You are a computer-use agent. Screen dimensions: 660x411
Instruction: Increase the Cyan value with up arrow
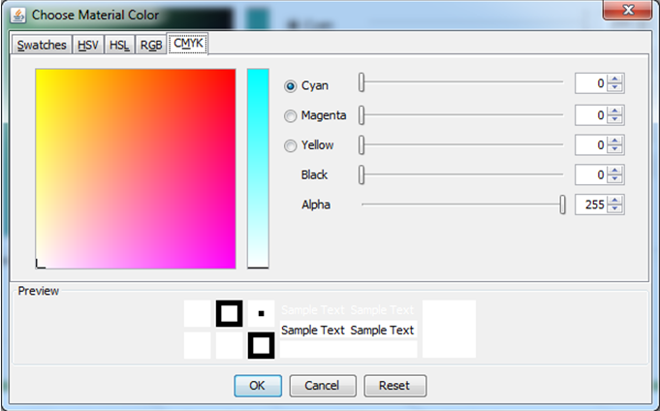(614, 80)
